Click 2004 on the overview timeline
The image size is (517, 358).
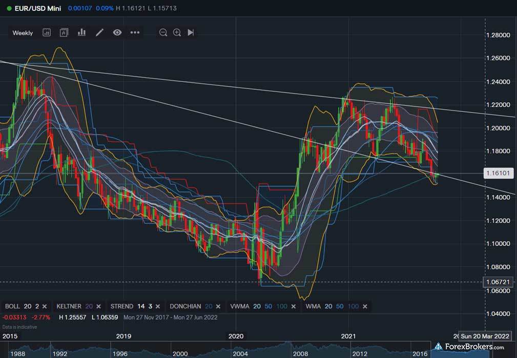click(x=239, y=353)
